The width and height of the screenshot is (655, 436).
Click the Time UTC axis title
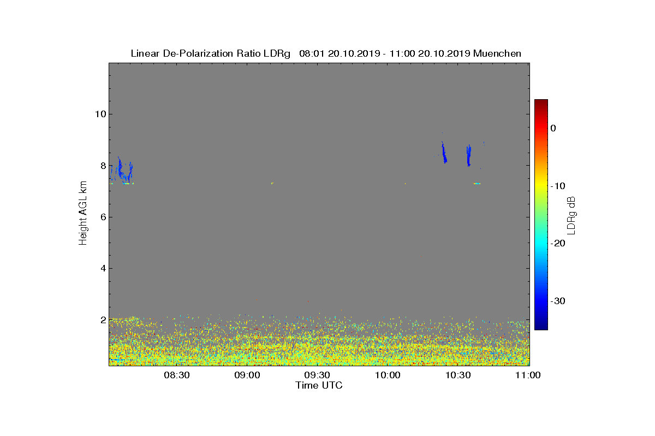[x=319, y=385]
